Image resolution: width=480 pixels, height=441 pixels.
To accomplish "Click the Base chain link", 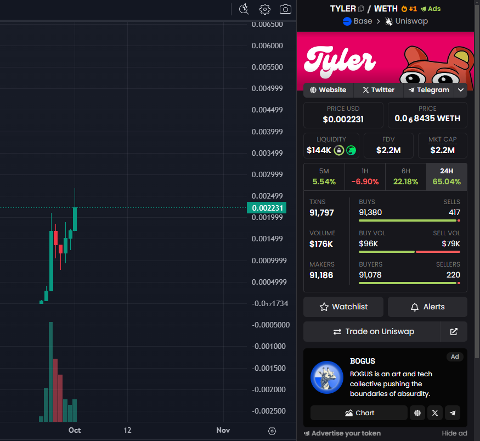I will tap(358, 21).
